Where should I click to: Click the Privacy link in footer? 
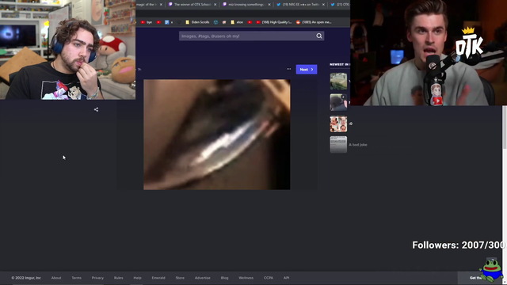click(97, 278)
